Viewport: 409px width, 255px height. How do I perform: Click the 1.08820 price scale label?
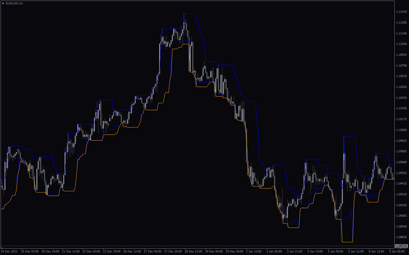coord(401,237)
